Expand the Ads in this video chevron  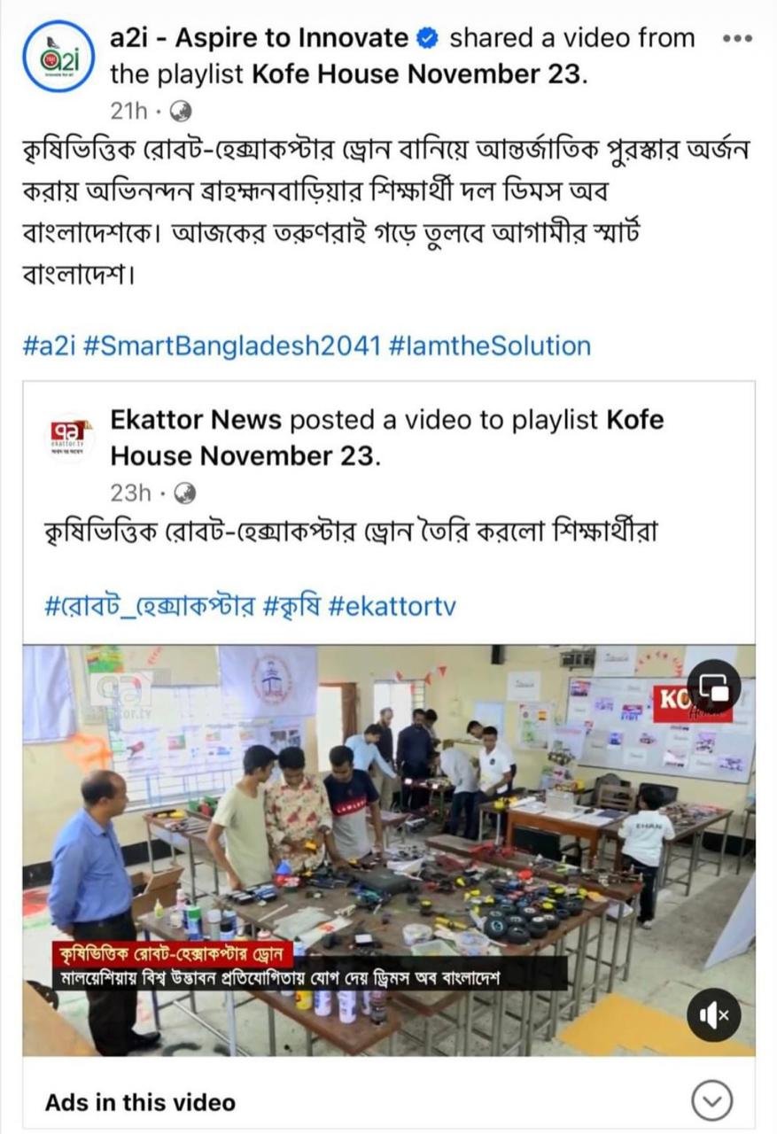(x=711, y=1102)
